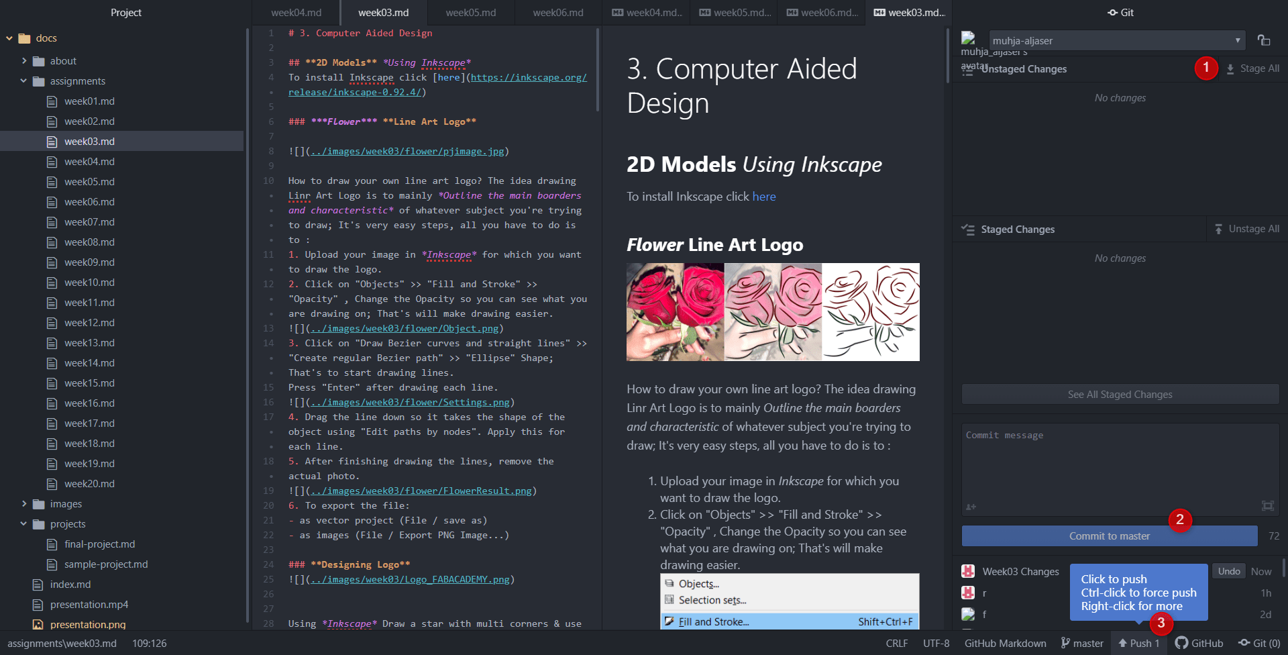Select the Git panel tab
Image resolution: width=1288 pixels, height=655 pixels.
[1120, 13]
